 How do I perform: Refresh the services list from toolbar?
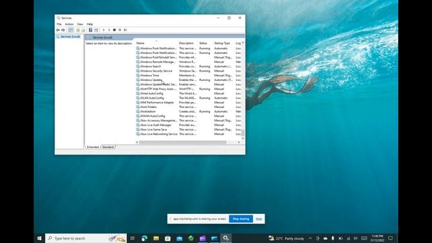point(78,30)
